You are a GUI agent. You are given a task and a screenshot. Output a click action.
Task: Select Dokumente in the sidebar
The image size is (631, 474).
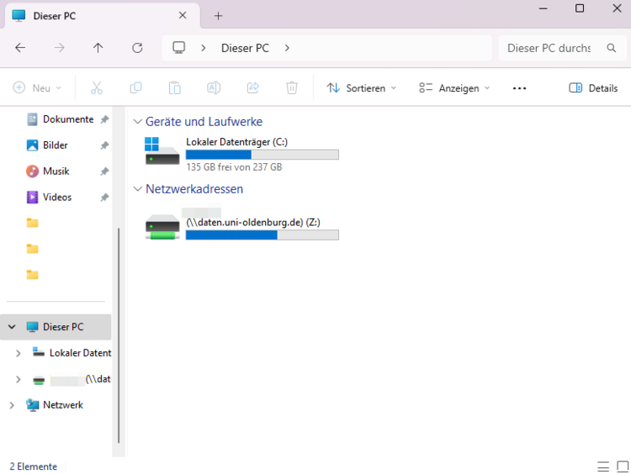point(67,119)
